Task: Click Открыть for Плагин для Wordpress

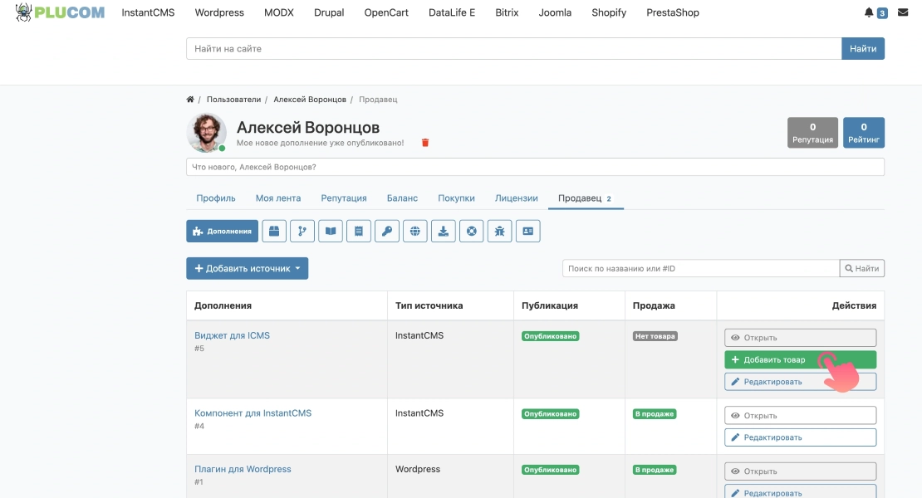Action: click(x=800, y=471)
